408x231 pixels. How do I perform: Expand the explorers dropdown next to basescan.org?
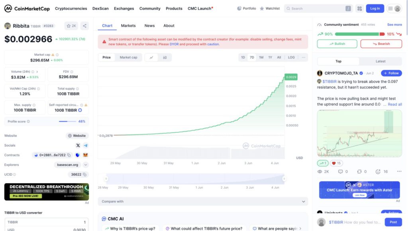tap(86, 165)
